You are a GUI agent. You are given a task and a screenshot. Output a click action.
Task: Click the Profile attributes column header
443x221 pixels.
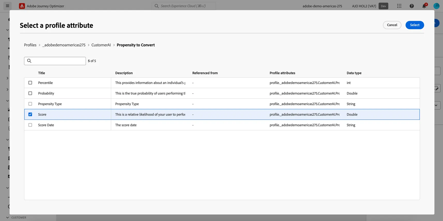point(282,73)
